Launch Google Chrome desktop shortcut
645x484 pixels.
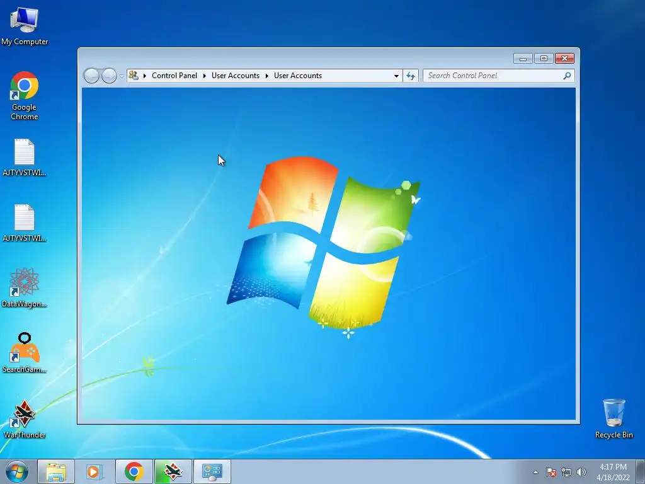25,96
